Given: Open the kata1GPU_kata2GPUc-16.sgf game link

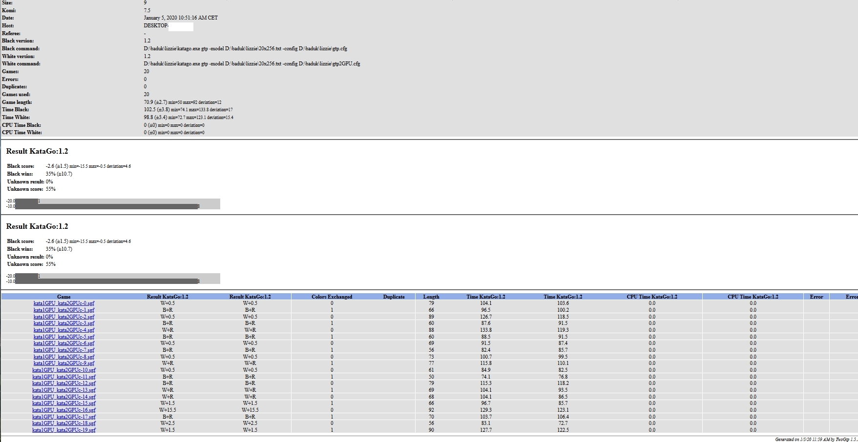Looking at the screenshot, I should [63, 410].
